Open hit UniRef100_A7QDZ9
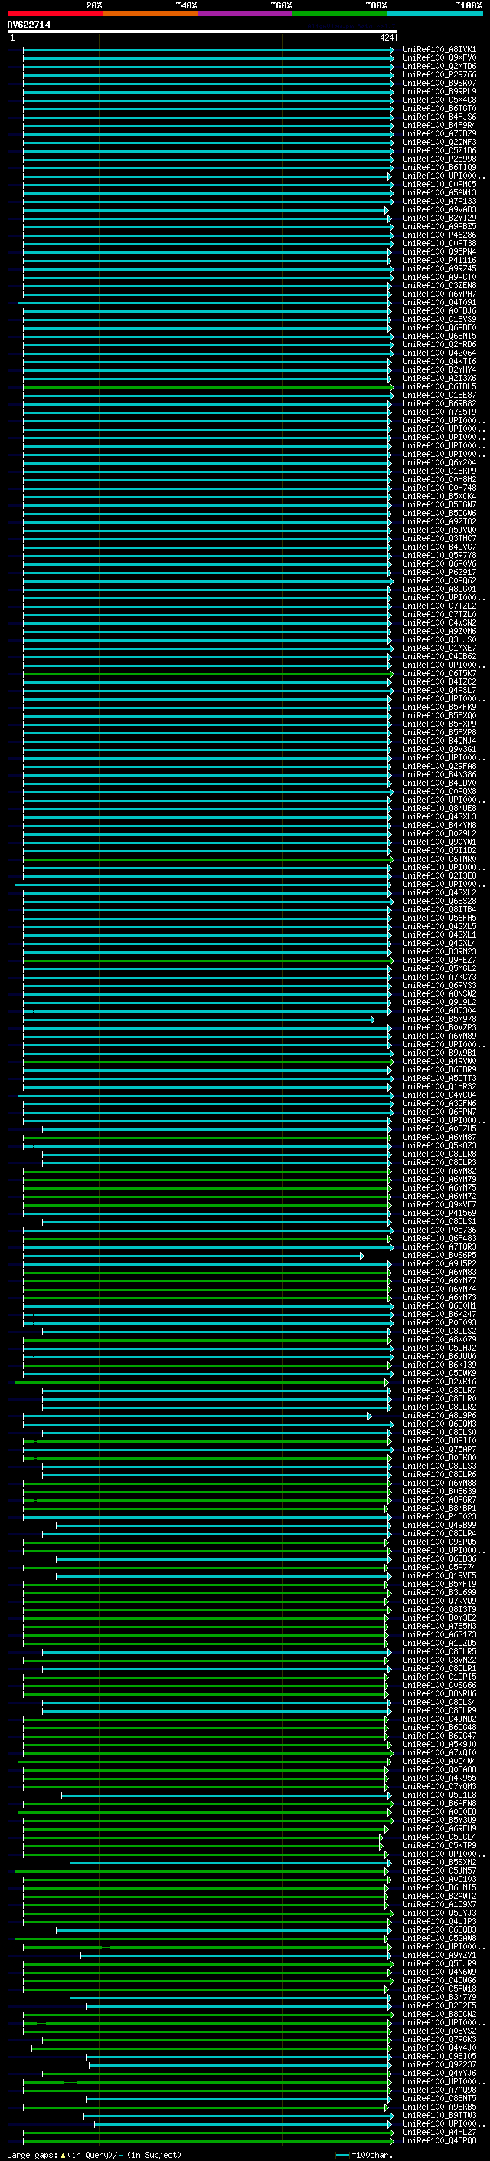Viewport: 490px width, 2161px height. click(x=439, y=133)
